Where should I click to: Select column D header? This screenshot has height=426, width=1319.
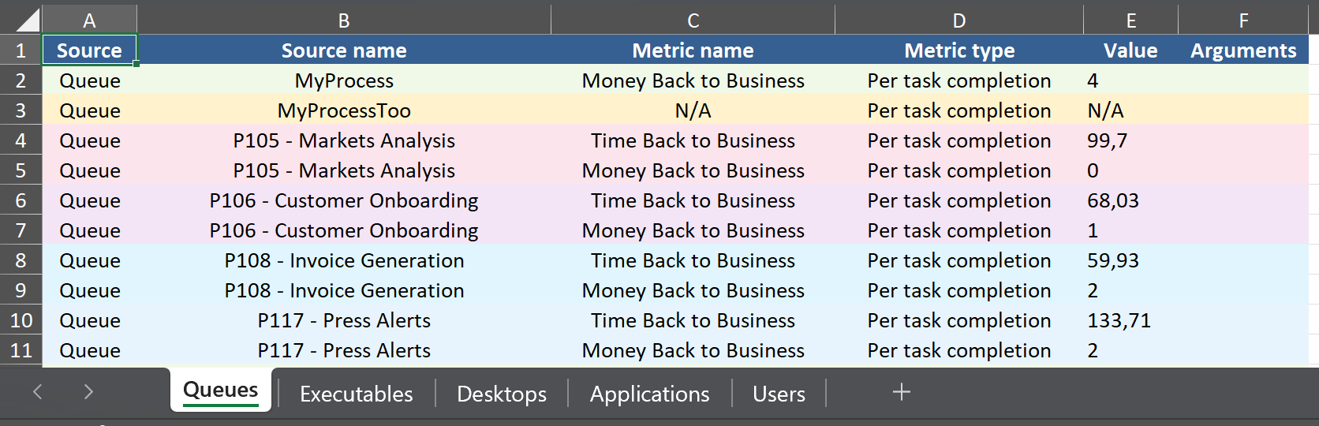(x=958, y=21)
